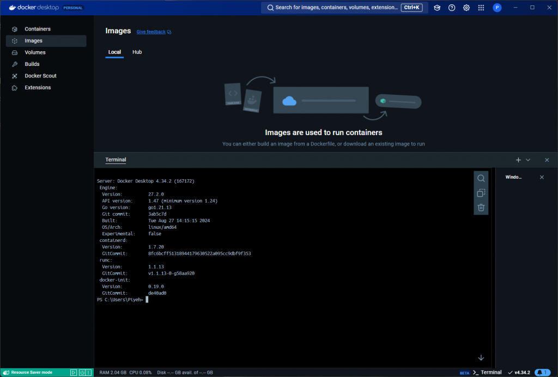
Task: Open the user account avatar P
Action: pyautogui.click(x=497, y=8)
